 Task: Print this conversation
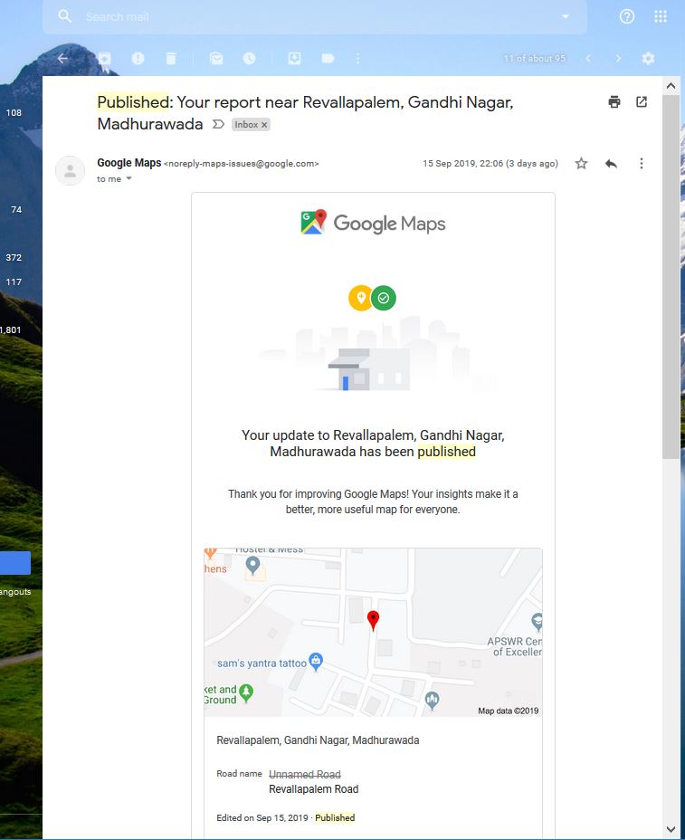614,101
